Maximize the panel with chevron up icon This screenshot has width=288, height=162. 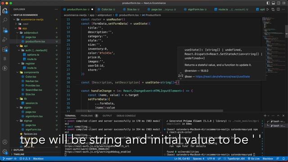278,116
